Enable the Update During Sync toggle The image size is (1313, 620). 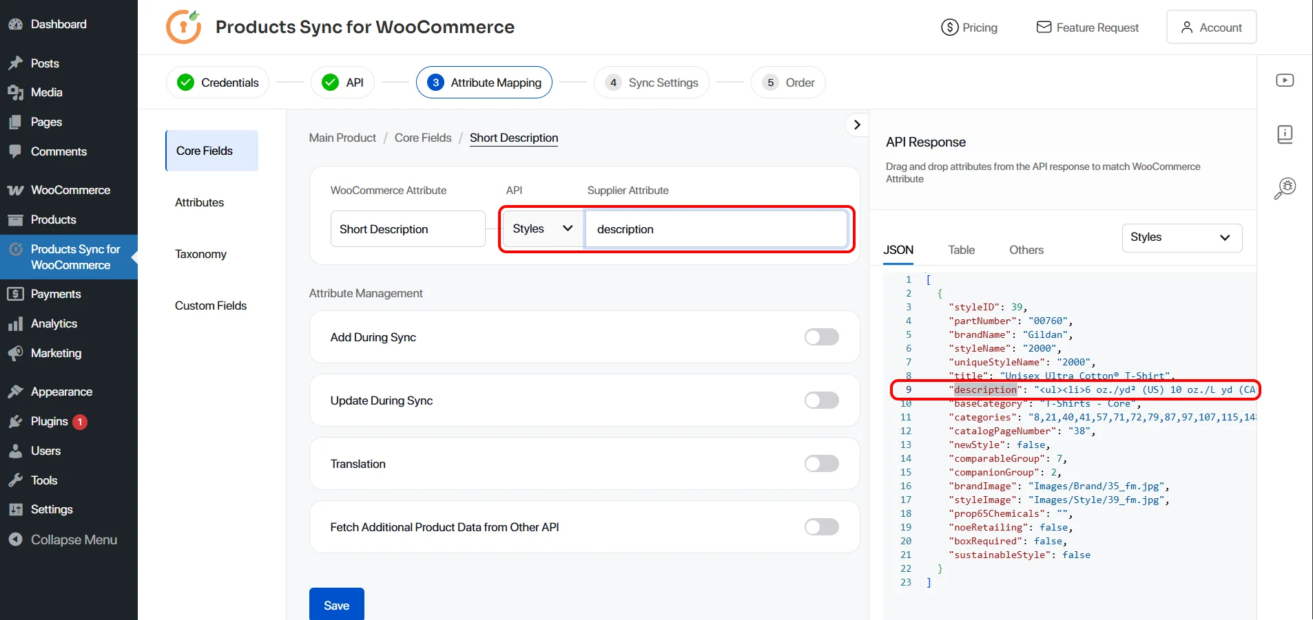pyautogui.click(x=820, y=400)
